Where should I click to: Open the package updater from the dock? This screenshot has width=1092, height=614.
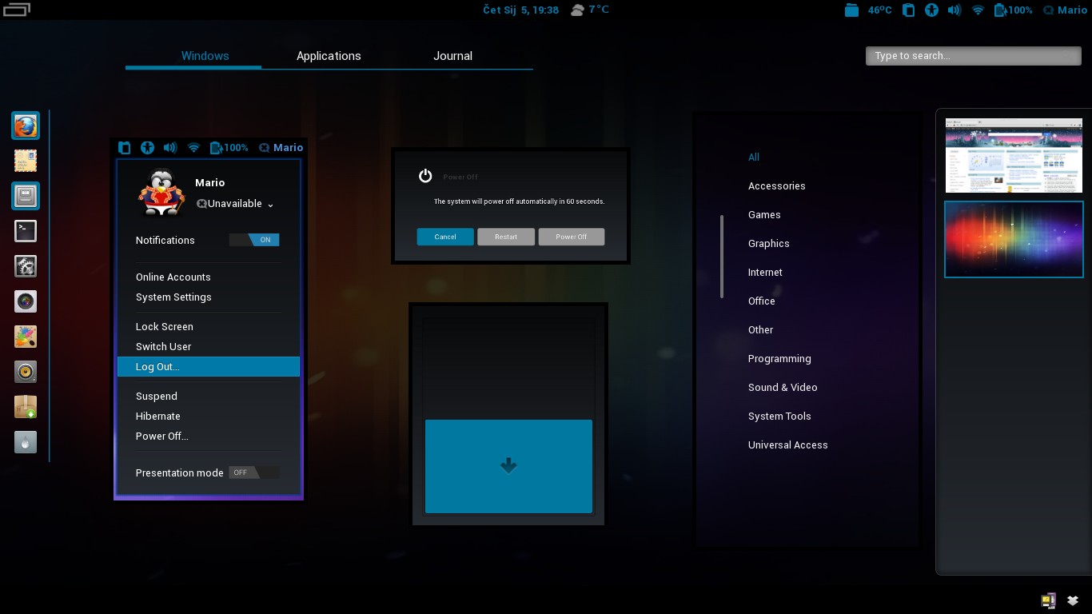coord(25,407)
